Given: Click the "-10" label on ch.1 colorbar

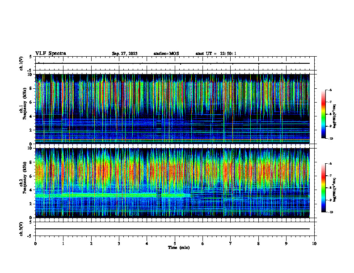Looking at the screenshot, I should (x=331, y=139).
